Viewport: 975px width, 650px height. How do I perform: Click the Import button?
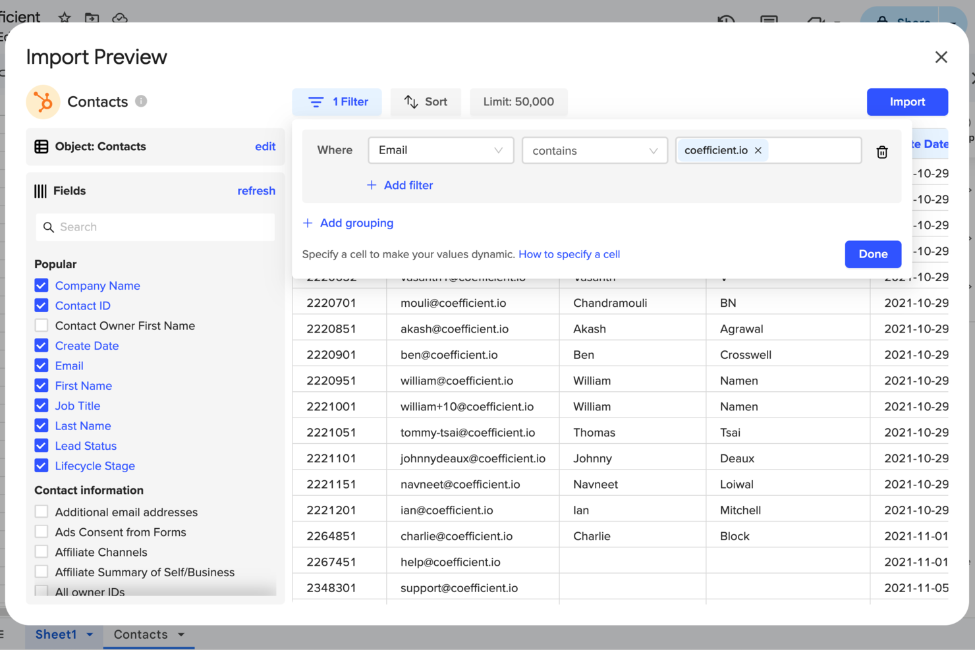click(907, 101)
